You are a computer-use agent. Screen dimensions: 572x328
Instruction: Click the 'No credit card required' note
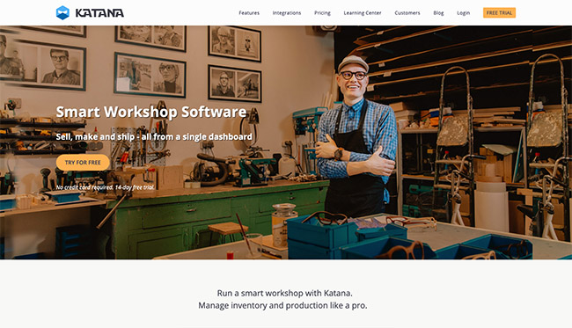pyautogui.click(x=105, y=187)
